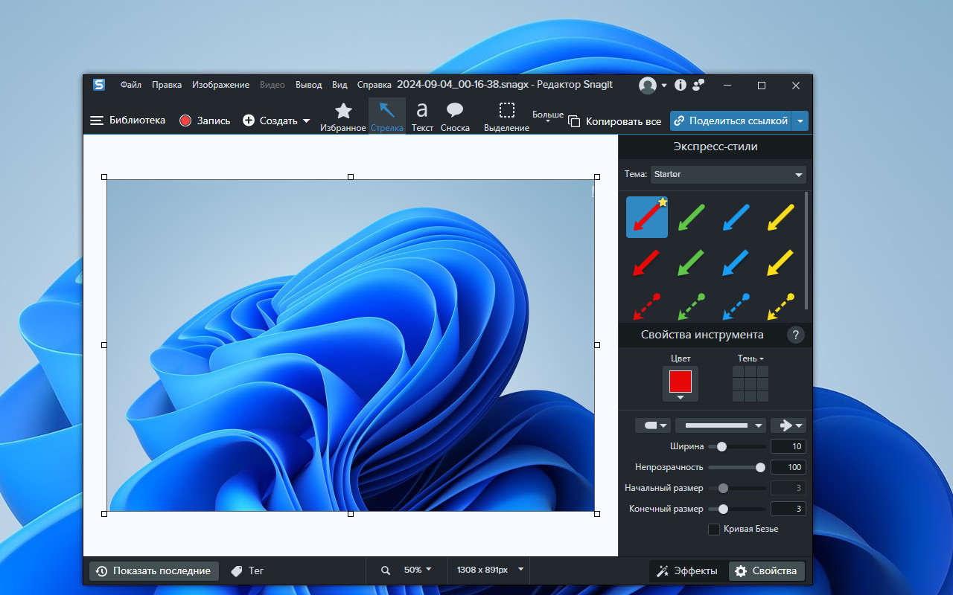This screenshot has height=595, width=953.
Task: Open the Изображение menu
Action: tap(220, 85)
